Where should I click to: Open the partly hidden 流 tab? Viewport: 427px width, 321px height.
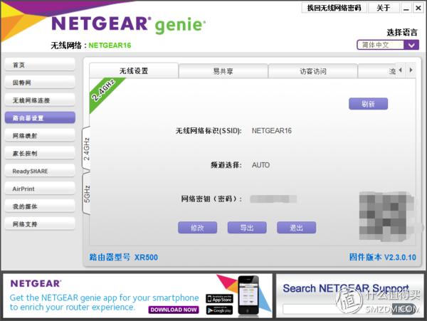coord(377,71)
